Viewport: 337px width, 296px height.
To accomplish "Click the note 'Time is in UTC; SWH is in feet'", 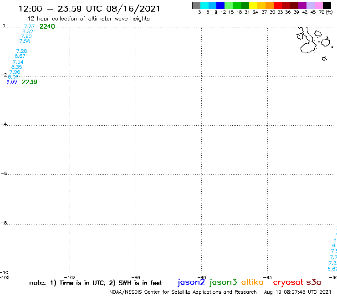I will point(96,283).
